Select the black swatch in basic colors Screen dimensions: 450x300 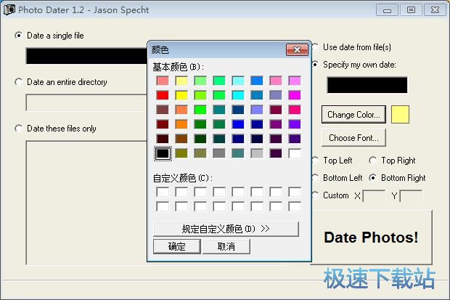pyautogui.click(x=162, y=153)
